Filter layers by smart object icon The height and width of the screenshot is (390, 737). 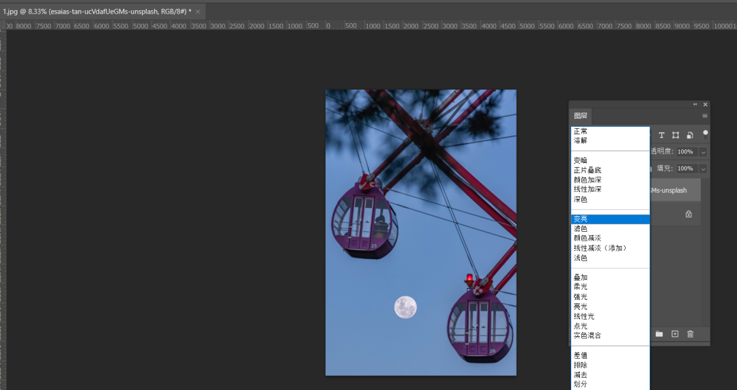click(689, 135)
